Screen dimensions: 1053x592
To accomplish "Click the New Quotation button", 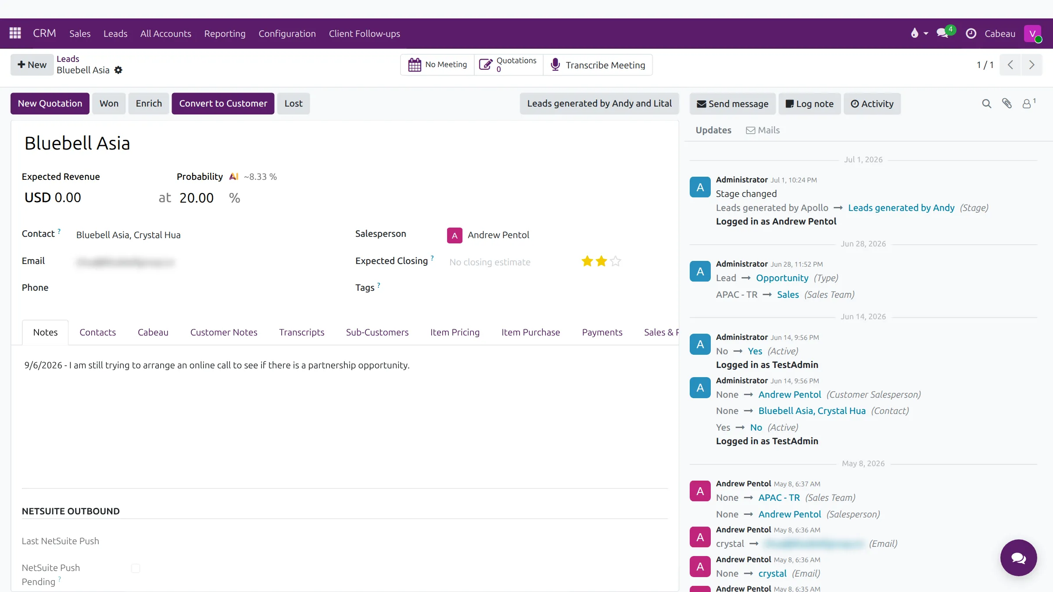I will pos(50,103).
